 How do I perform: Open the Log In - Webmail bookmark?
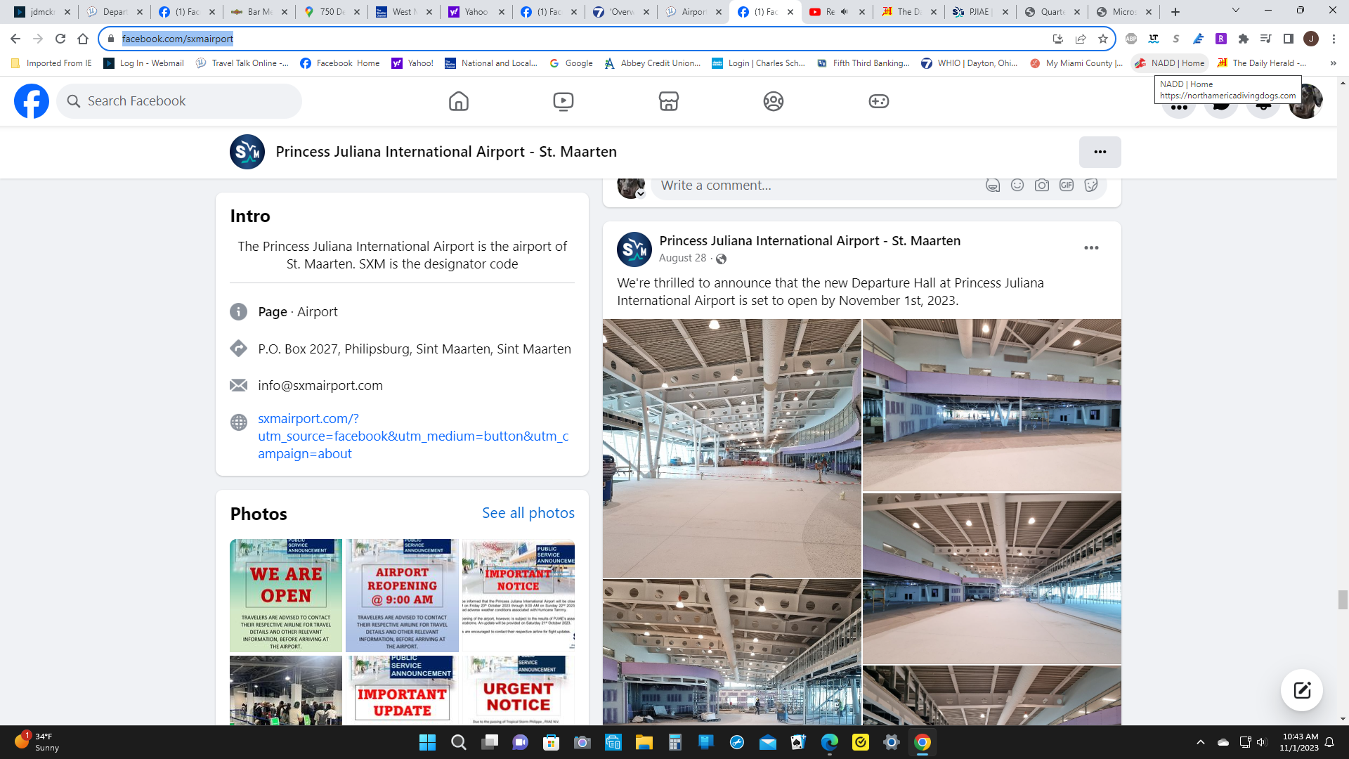pyautogui.click(x=143, y=63)
